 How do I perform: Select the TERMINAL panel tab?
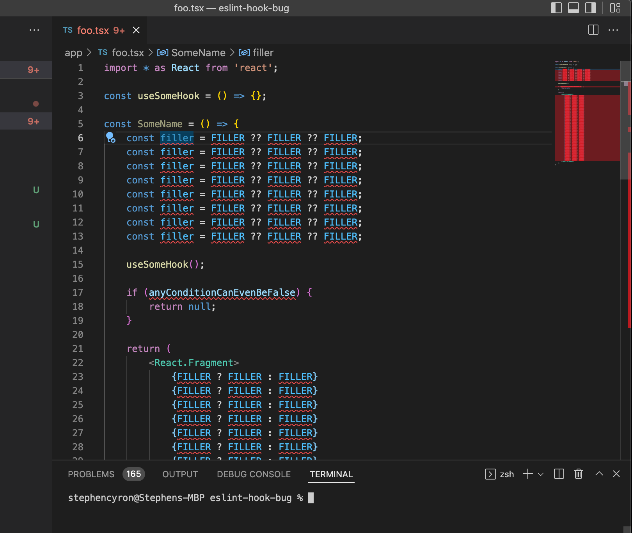tap(331, 474)
